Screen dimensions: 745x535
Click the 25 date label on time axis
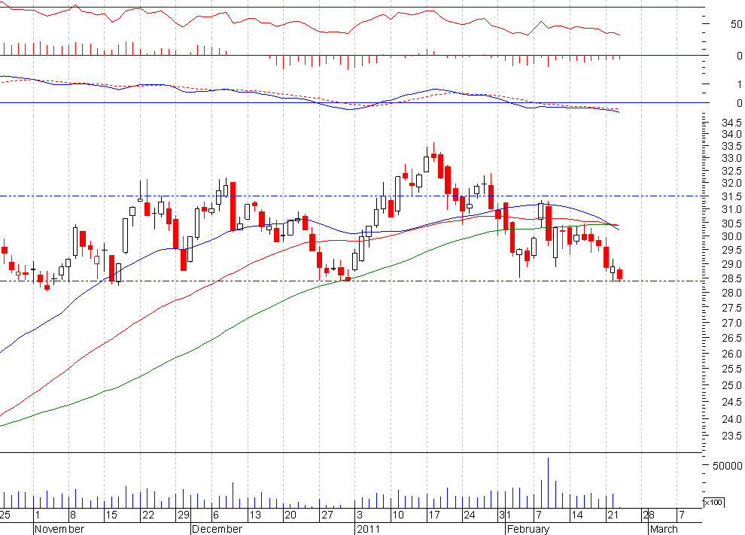coord(5,515)
